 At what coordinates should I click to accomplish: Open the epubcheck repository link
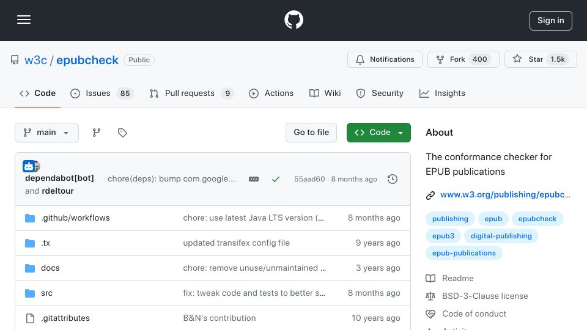[87, 60]
